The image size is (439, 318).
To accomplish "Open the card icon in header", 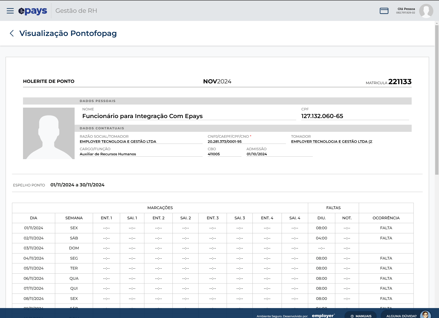I will pyautogui.click(x=384, y=11).
